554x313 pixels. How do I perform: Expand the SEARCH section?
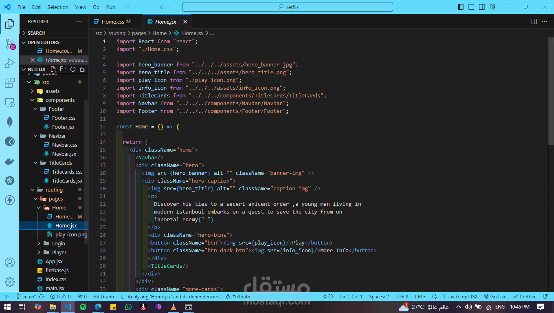pyautogui.click(x=54, y=33)
